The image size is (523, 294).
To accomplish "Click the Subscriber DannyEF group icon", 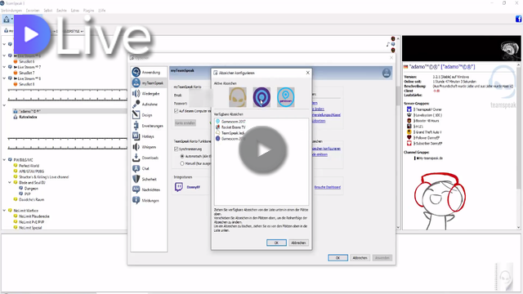I will (409, 143).
